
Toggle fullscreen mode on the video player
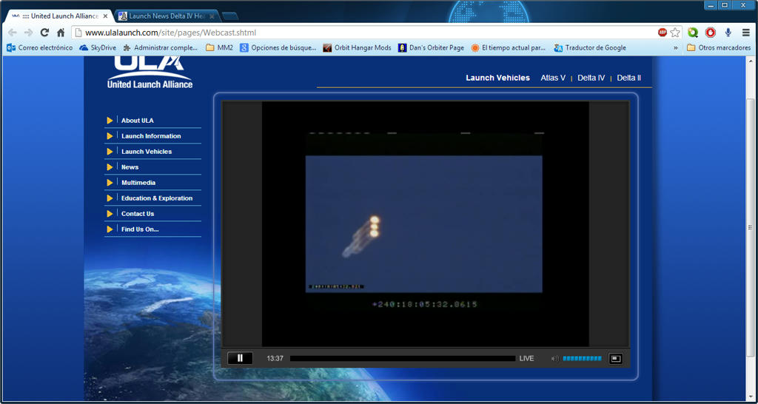pos(615,359)
